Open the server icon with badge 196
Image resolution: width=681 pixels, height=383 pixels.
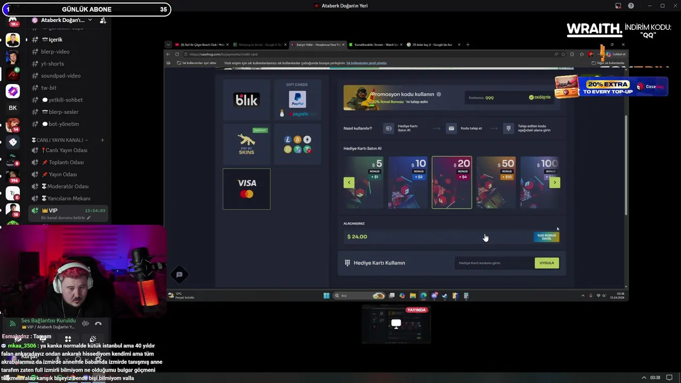[x=13, y=176]
